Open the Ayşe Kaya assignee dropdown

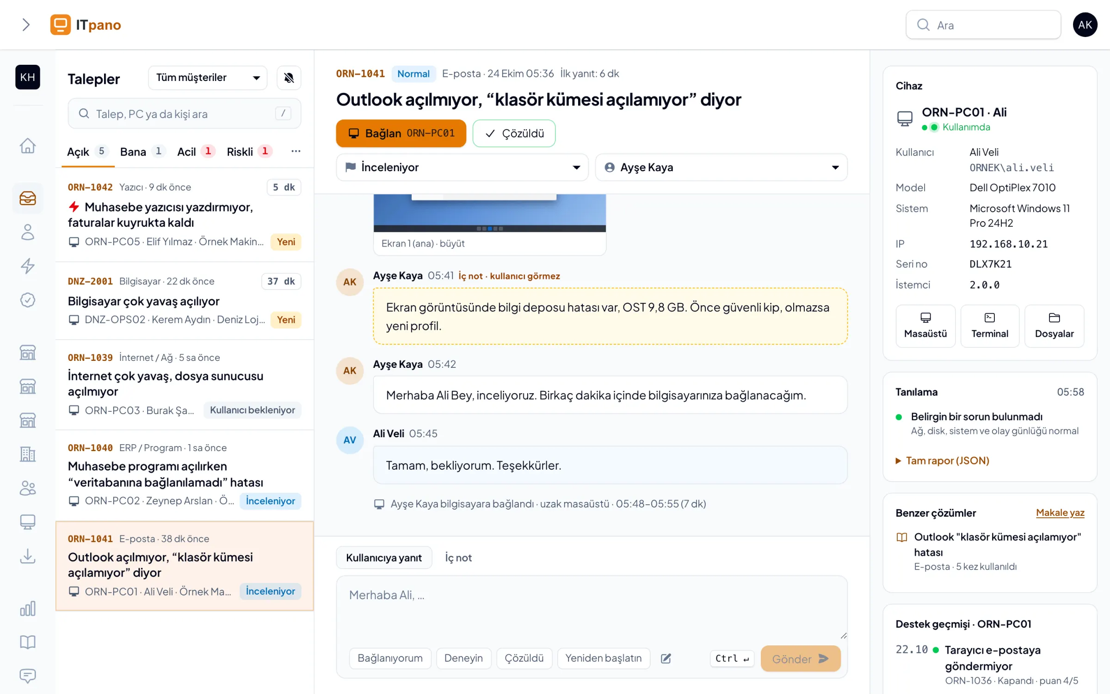721,167
